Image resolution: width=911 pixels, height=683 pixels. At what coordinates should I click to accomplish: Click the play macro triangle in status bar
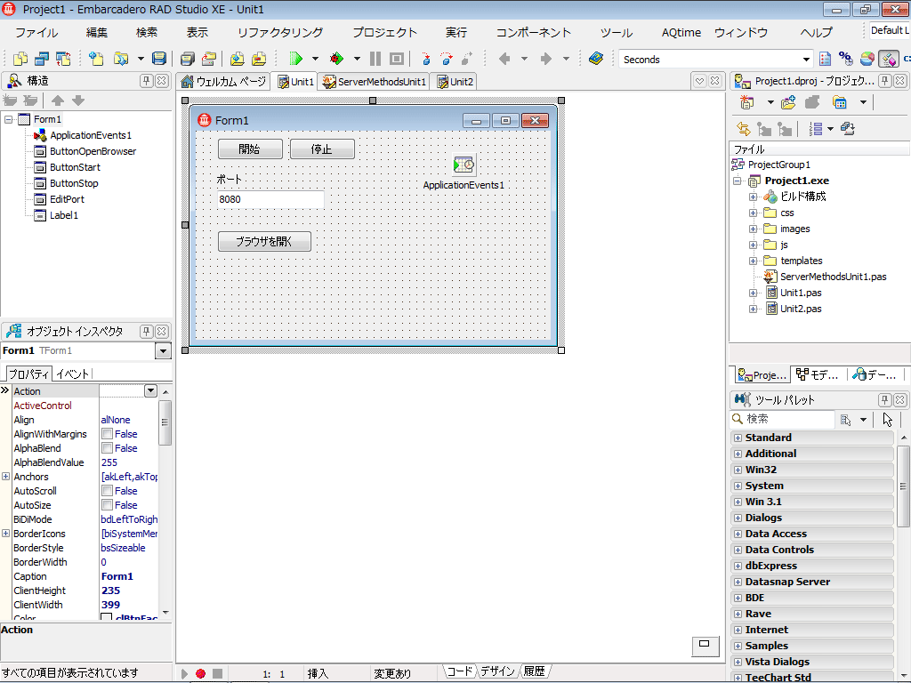pyautogui.click(x=184, y=674)
